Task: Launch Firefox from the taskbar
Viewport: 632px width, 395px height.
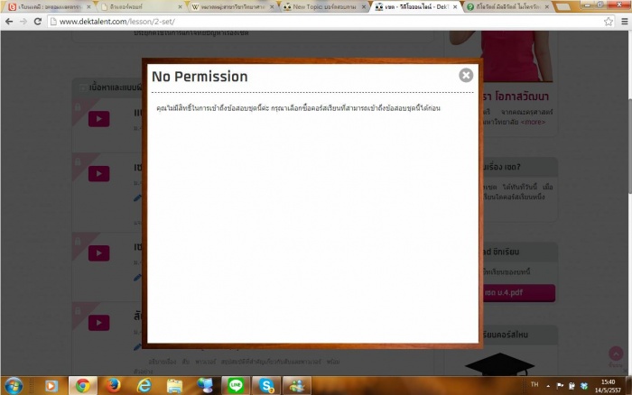Action: (x=113, y=385)
